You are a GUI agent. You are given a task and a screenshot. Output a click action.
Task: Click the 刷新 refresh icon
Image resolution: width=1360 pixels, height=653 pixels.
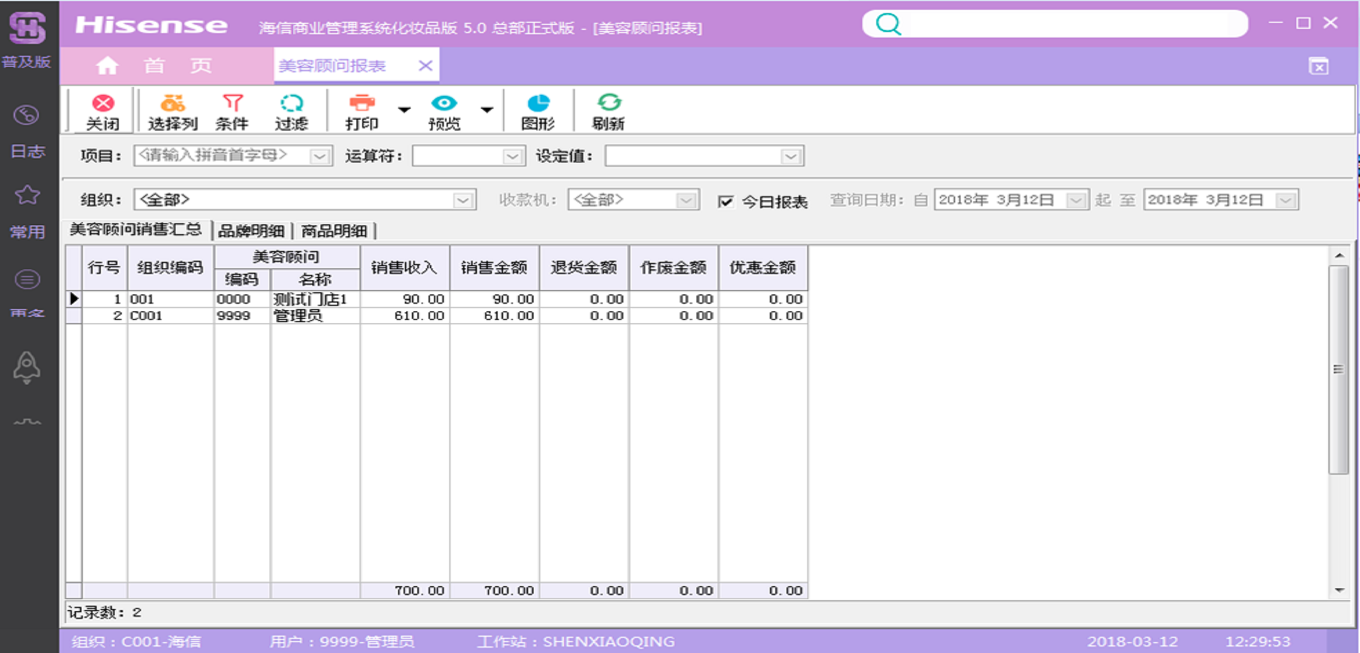point(609,103)
